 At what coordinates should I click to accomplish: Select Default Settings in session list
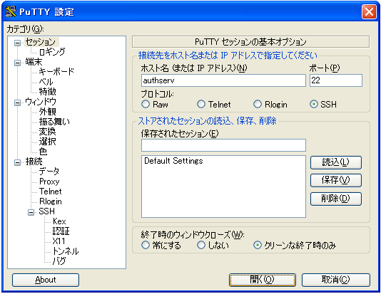[173, 161]
